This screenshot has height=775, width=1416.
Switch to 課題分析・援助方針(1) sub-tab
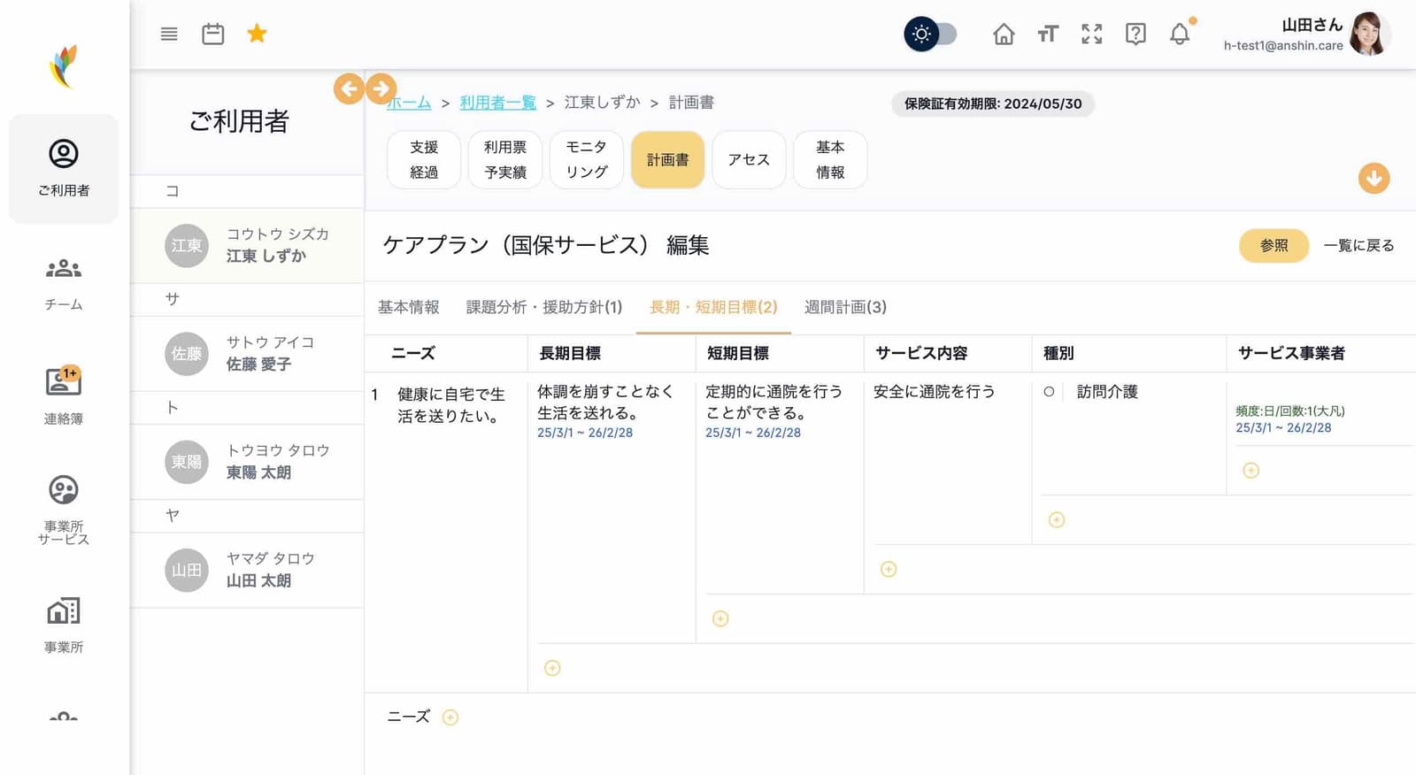tap(544, 307)
